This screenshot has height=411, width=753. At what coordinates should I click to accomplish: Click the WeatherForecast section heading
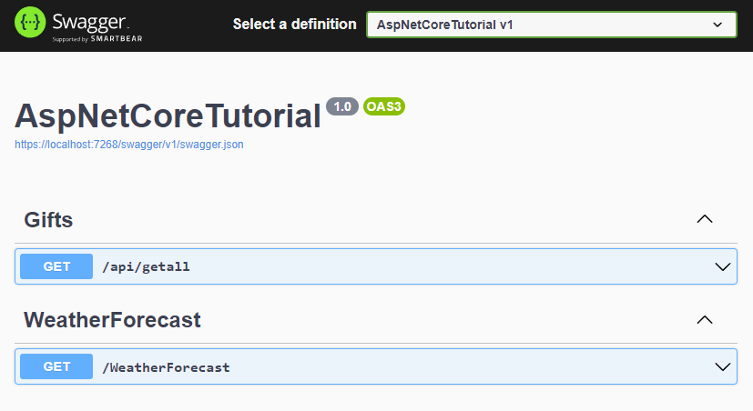tap(112, 320)
